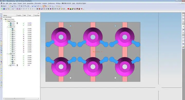Collapse the PROGRA... program group node
This screenshot has width=185, height=100.
pos(6,21)
